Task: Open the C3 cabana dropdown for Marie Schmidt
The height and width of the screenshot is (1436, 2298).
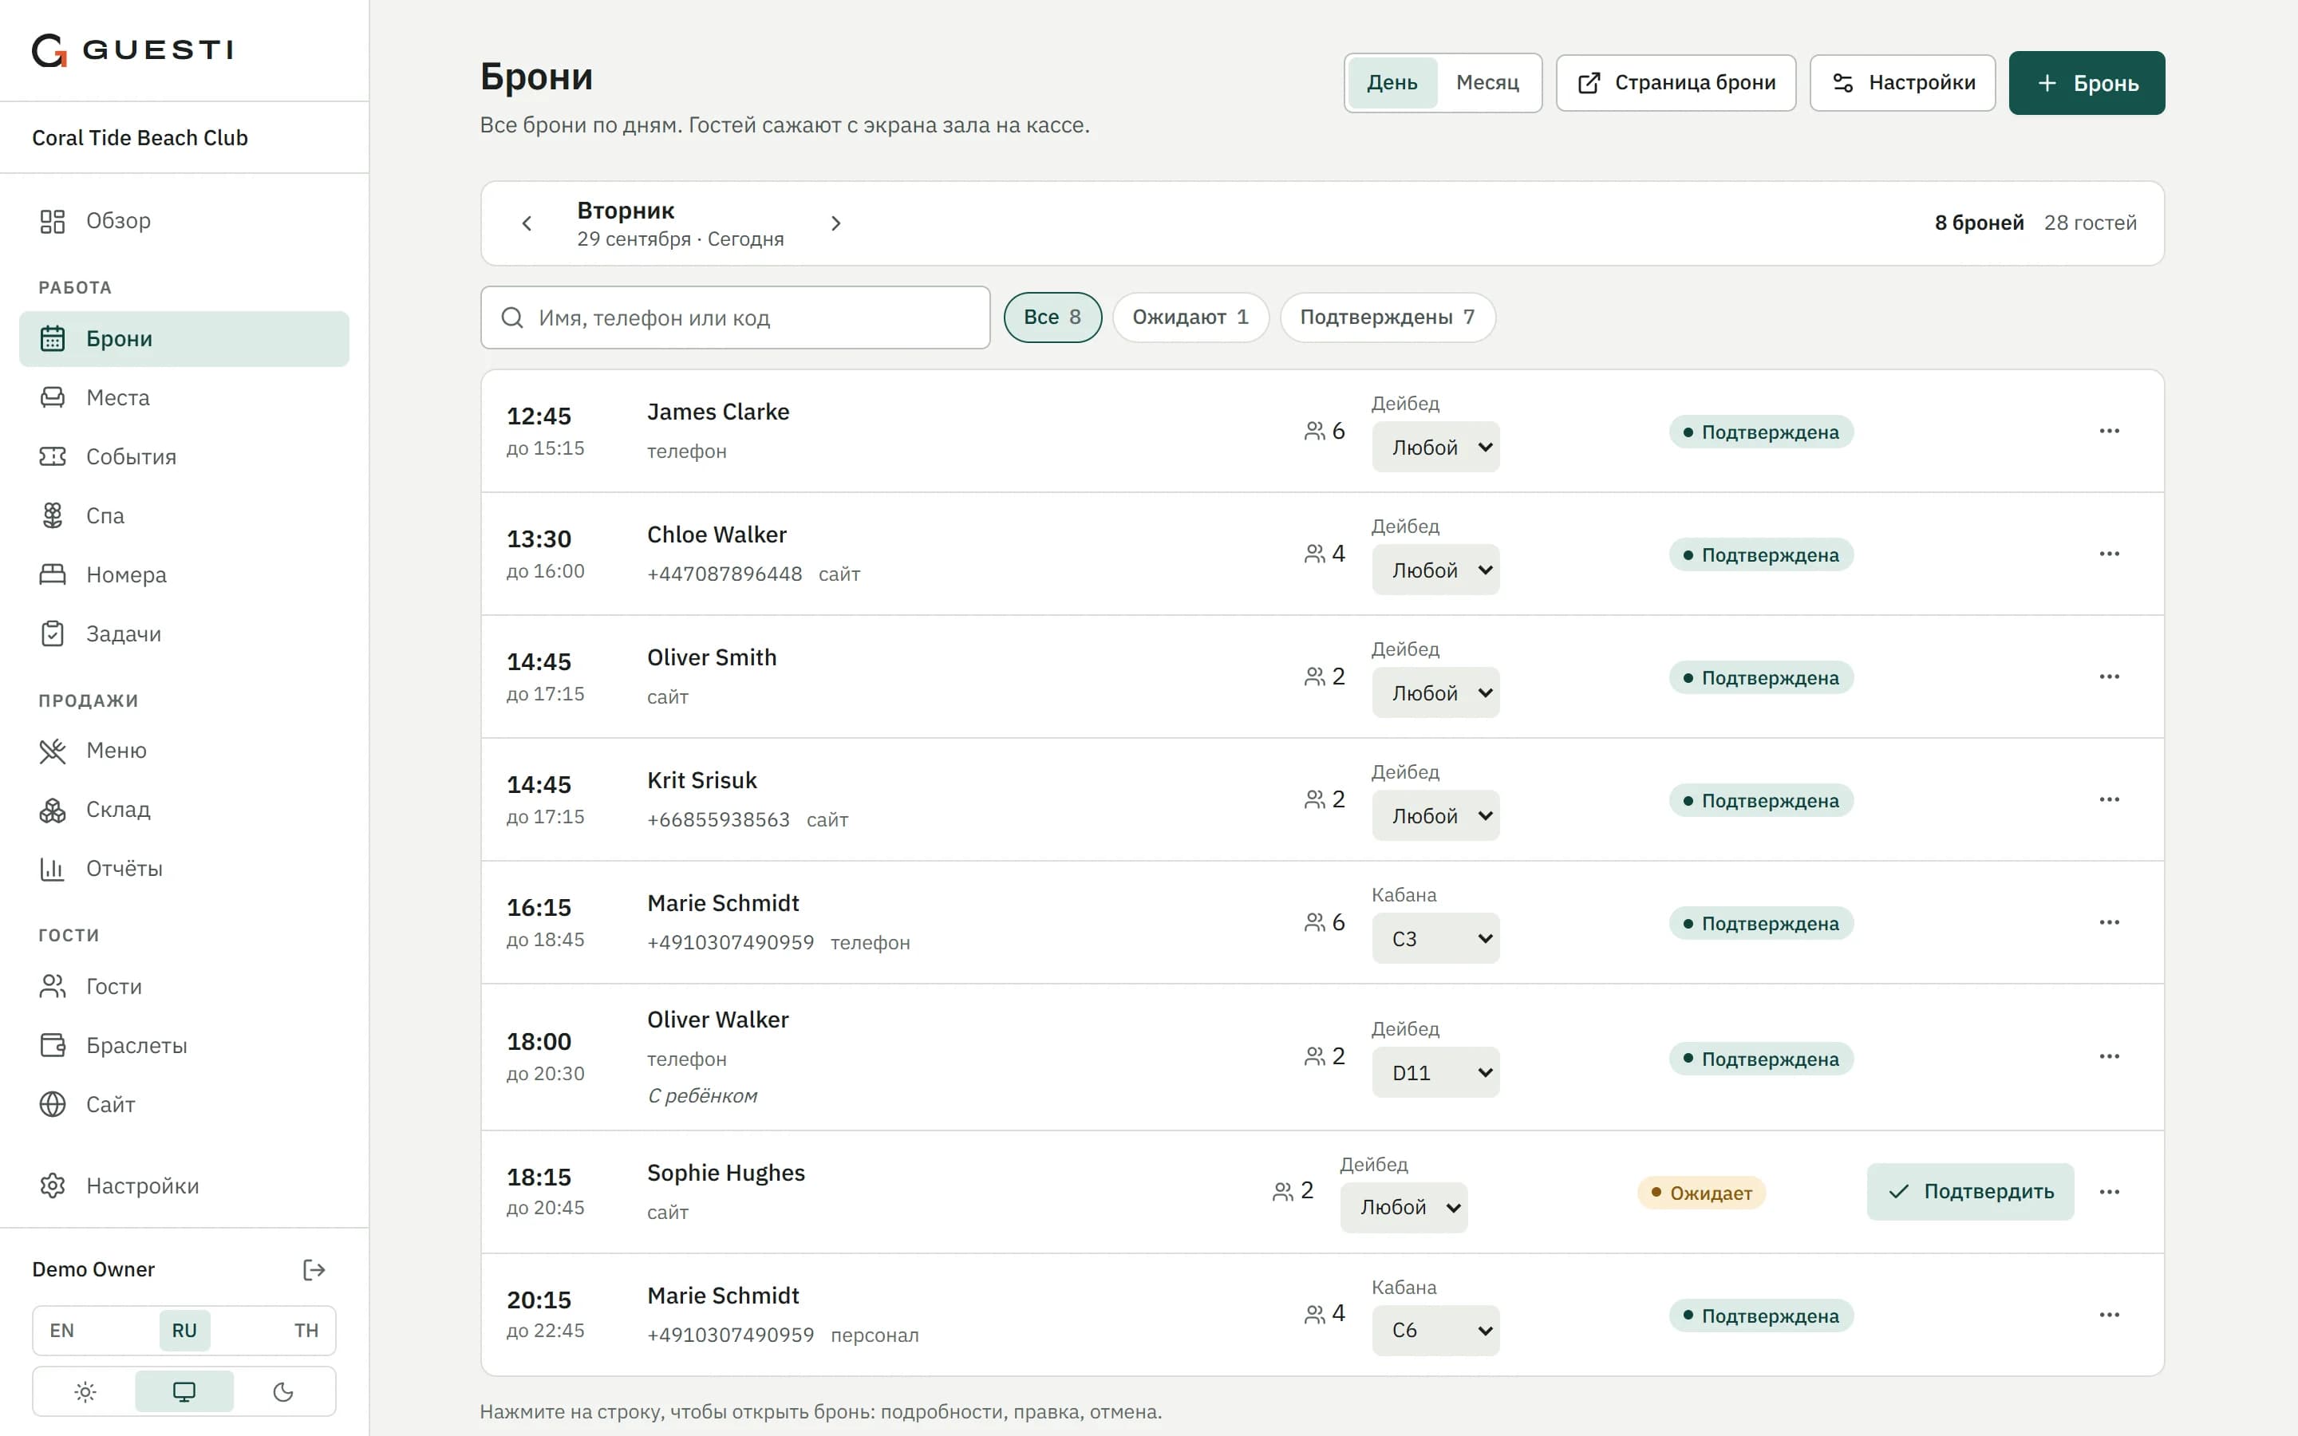Action: [x=1435, y=938]
